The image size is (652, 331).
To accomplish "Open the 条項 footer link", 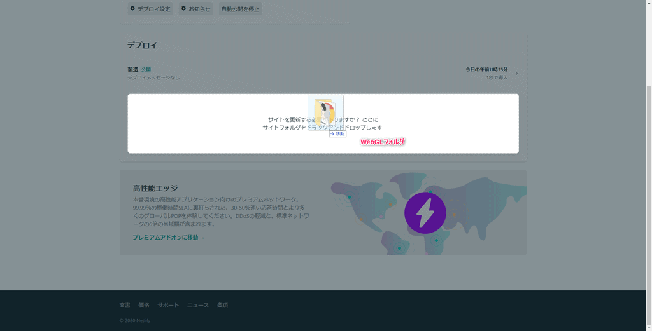I will pos(222,306).
